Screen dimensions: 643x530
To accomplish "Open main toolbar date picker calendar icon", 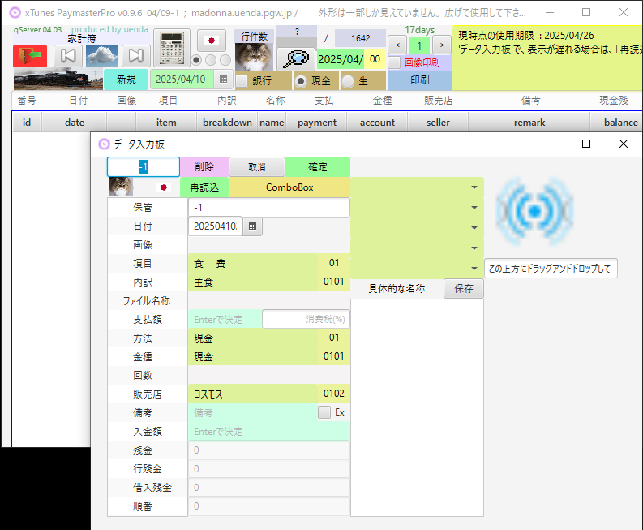I will coord(223,80).
